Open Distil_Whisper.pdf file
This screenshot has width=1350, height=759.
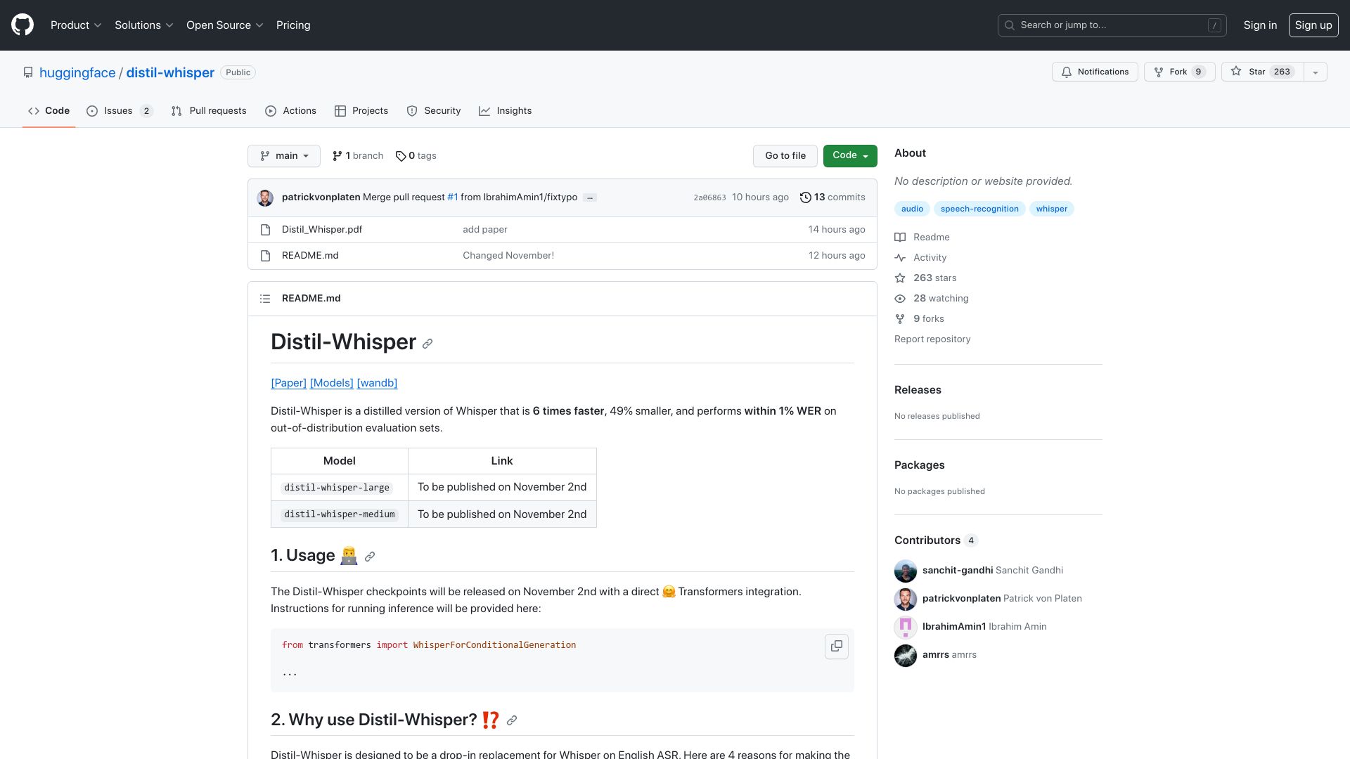(x=322, y=230)
